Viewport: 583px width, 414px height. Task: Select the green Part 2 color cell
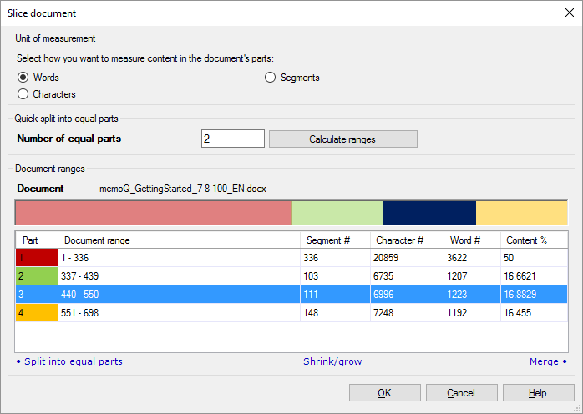point(36,276)
